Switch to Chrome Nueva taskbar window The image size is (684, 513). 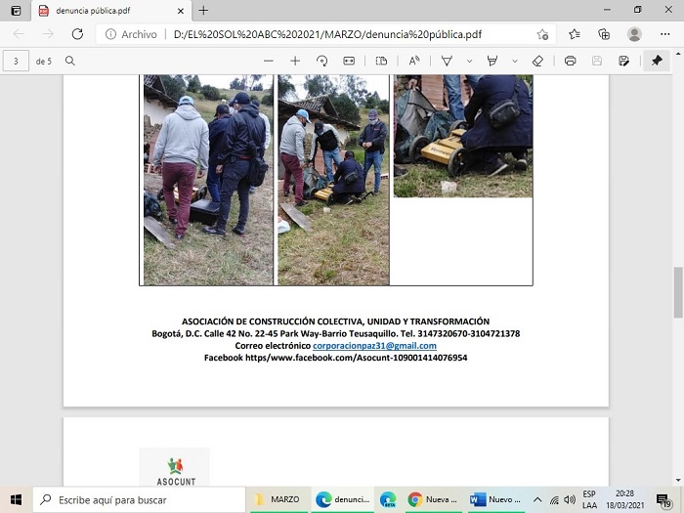pyautogui.click(x=432, y=500)
